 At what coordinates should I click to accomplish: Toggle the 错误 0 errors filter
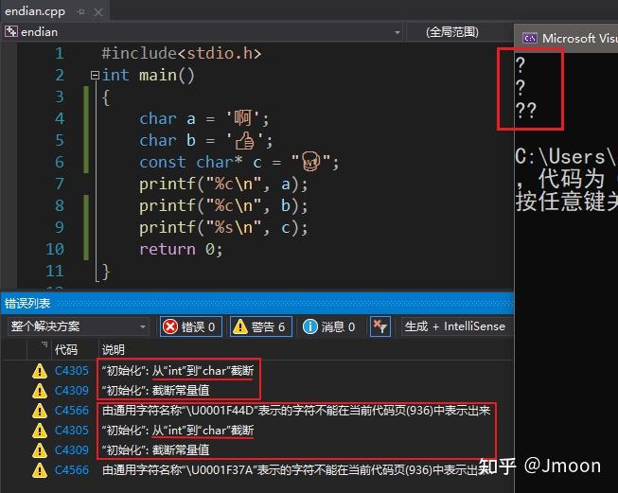191,326
